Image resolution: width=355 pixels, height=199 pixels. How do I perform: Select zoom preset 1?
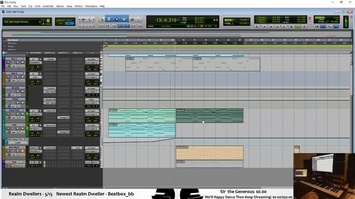coord(80,26)
